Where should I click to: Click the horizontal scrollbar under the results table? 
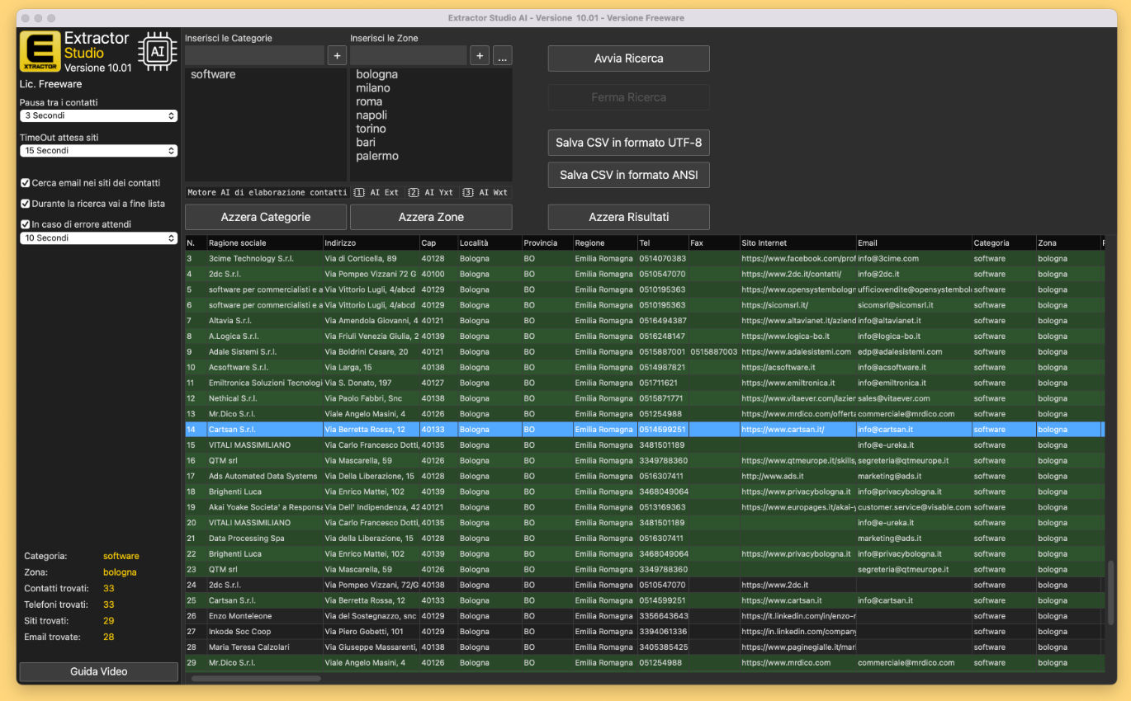click(256, 679)
